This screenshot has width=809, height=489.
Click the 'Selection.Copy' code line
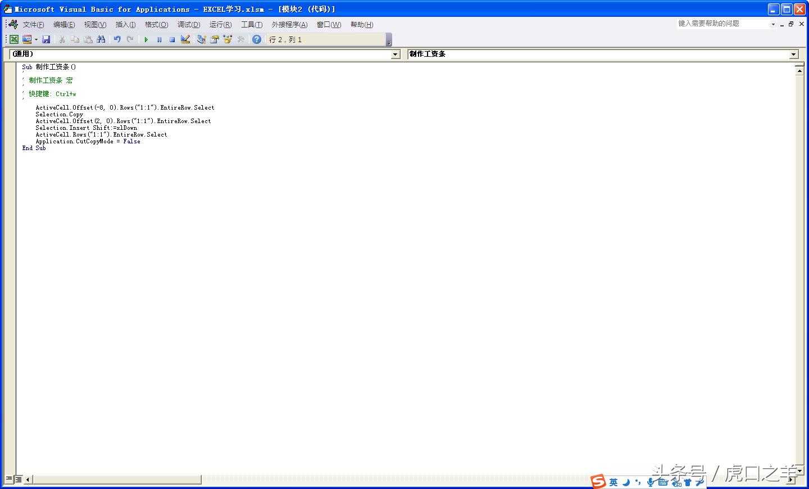tap(60, 114)
